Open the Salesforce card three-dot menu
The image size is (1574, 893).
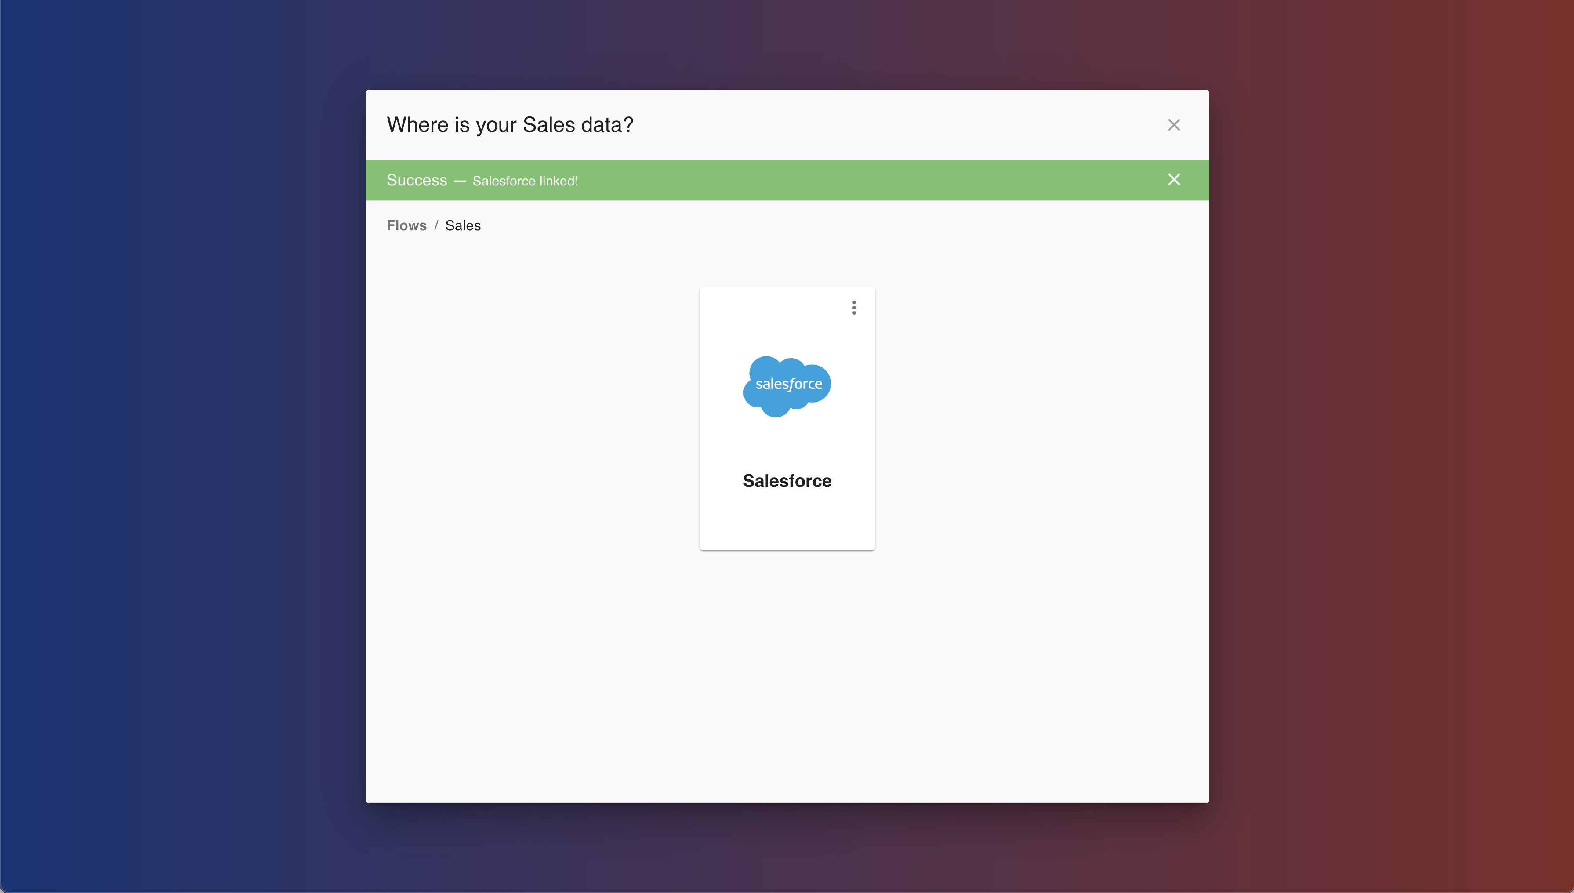coord(853,307)
